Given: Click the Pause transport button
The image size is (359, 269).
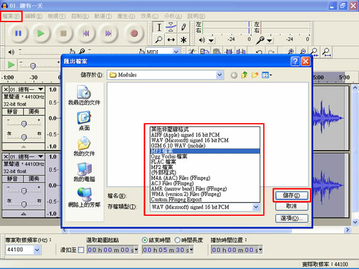Looking at the screenshot, I should [18, 33].
